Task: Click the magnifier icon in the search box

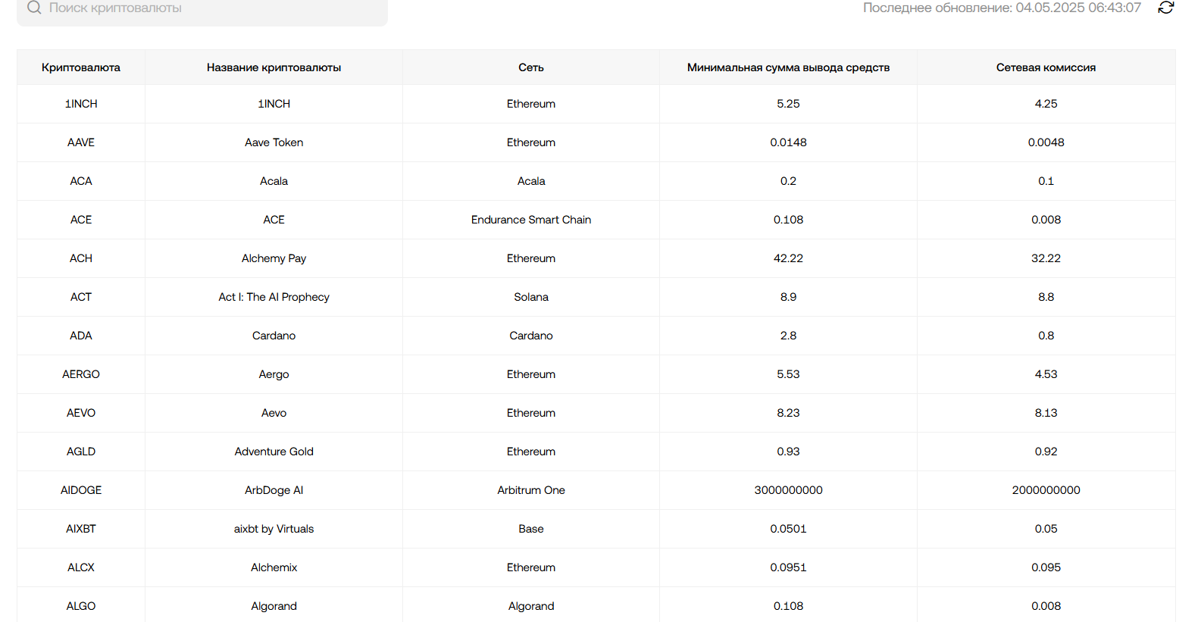Action: coord(34,8)
